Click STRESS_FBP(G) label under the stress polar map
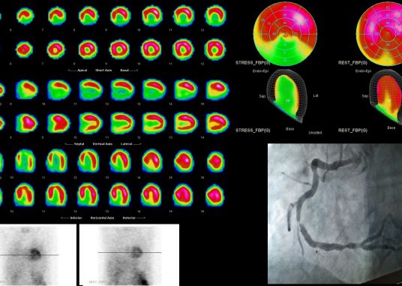This screenshot has height=286, width=402. point(253,62)
